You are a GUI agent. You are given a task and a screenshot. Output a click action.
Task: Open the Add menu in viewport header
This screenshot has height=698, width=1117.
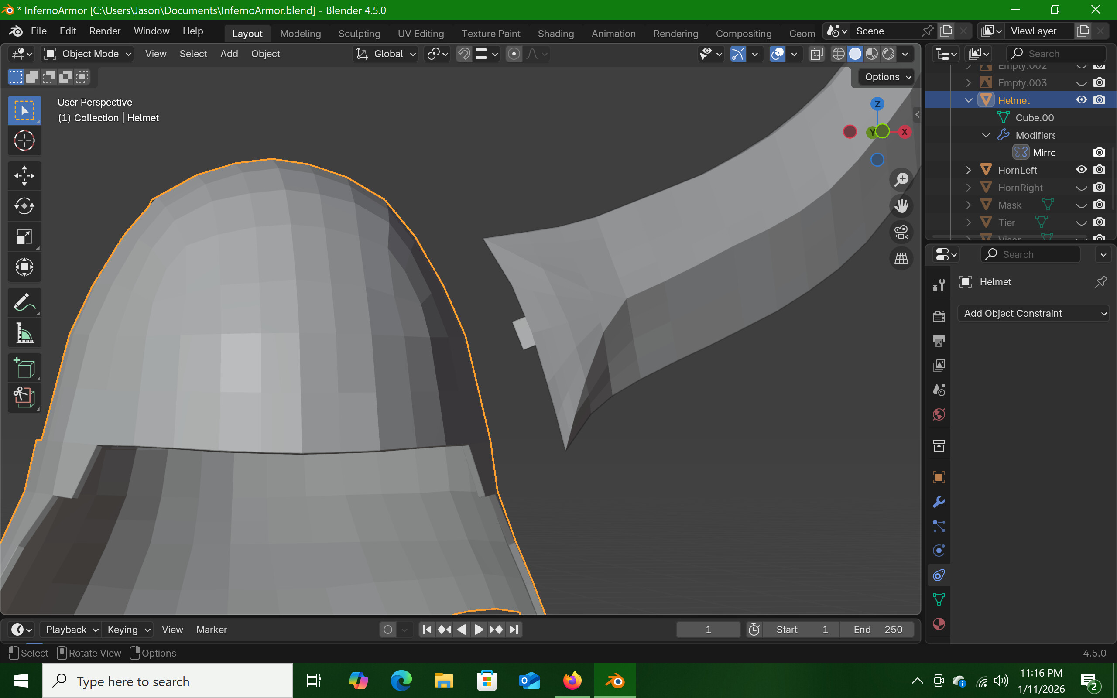point(229,54)
